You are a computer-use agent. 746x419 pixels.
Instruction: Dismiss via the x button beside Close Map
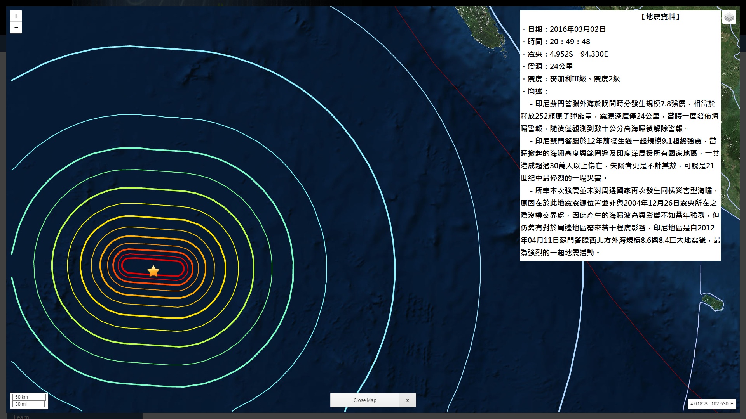tap(408, 400)
